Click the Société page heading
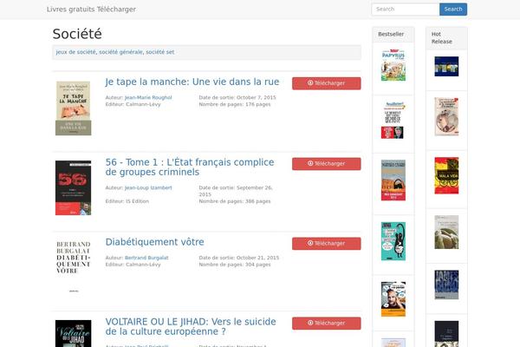Viewport: 520px width, 347px height. [77, 34]
